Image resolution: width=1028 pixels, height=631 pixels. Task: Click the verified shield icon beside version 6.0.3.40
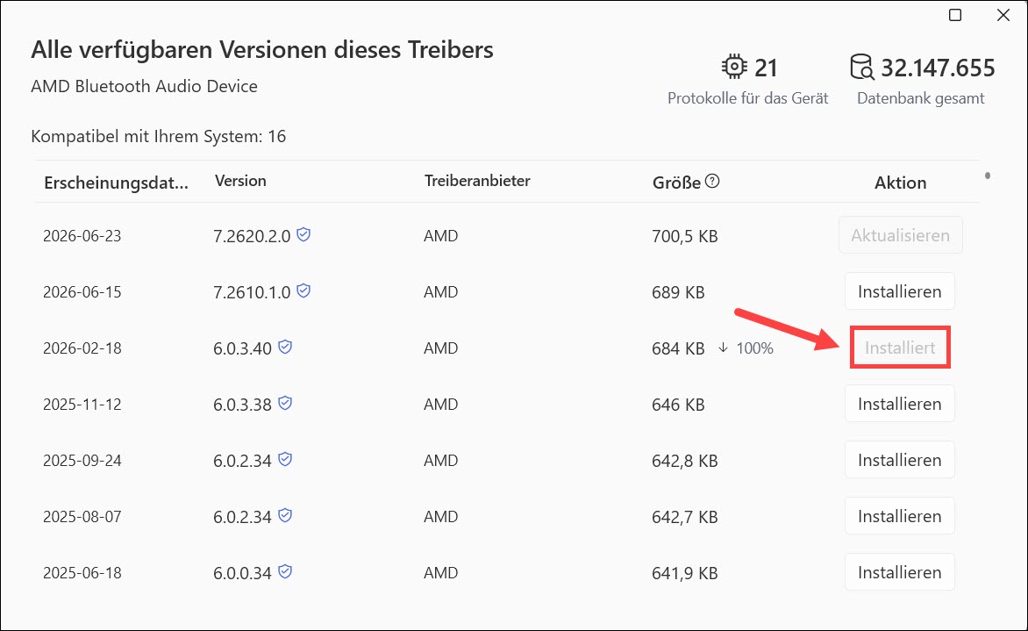pyautogui.click(x=284, y=347)
